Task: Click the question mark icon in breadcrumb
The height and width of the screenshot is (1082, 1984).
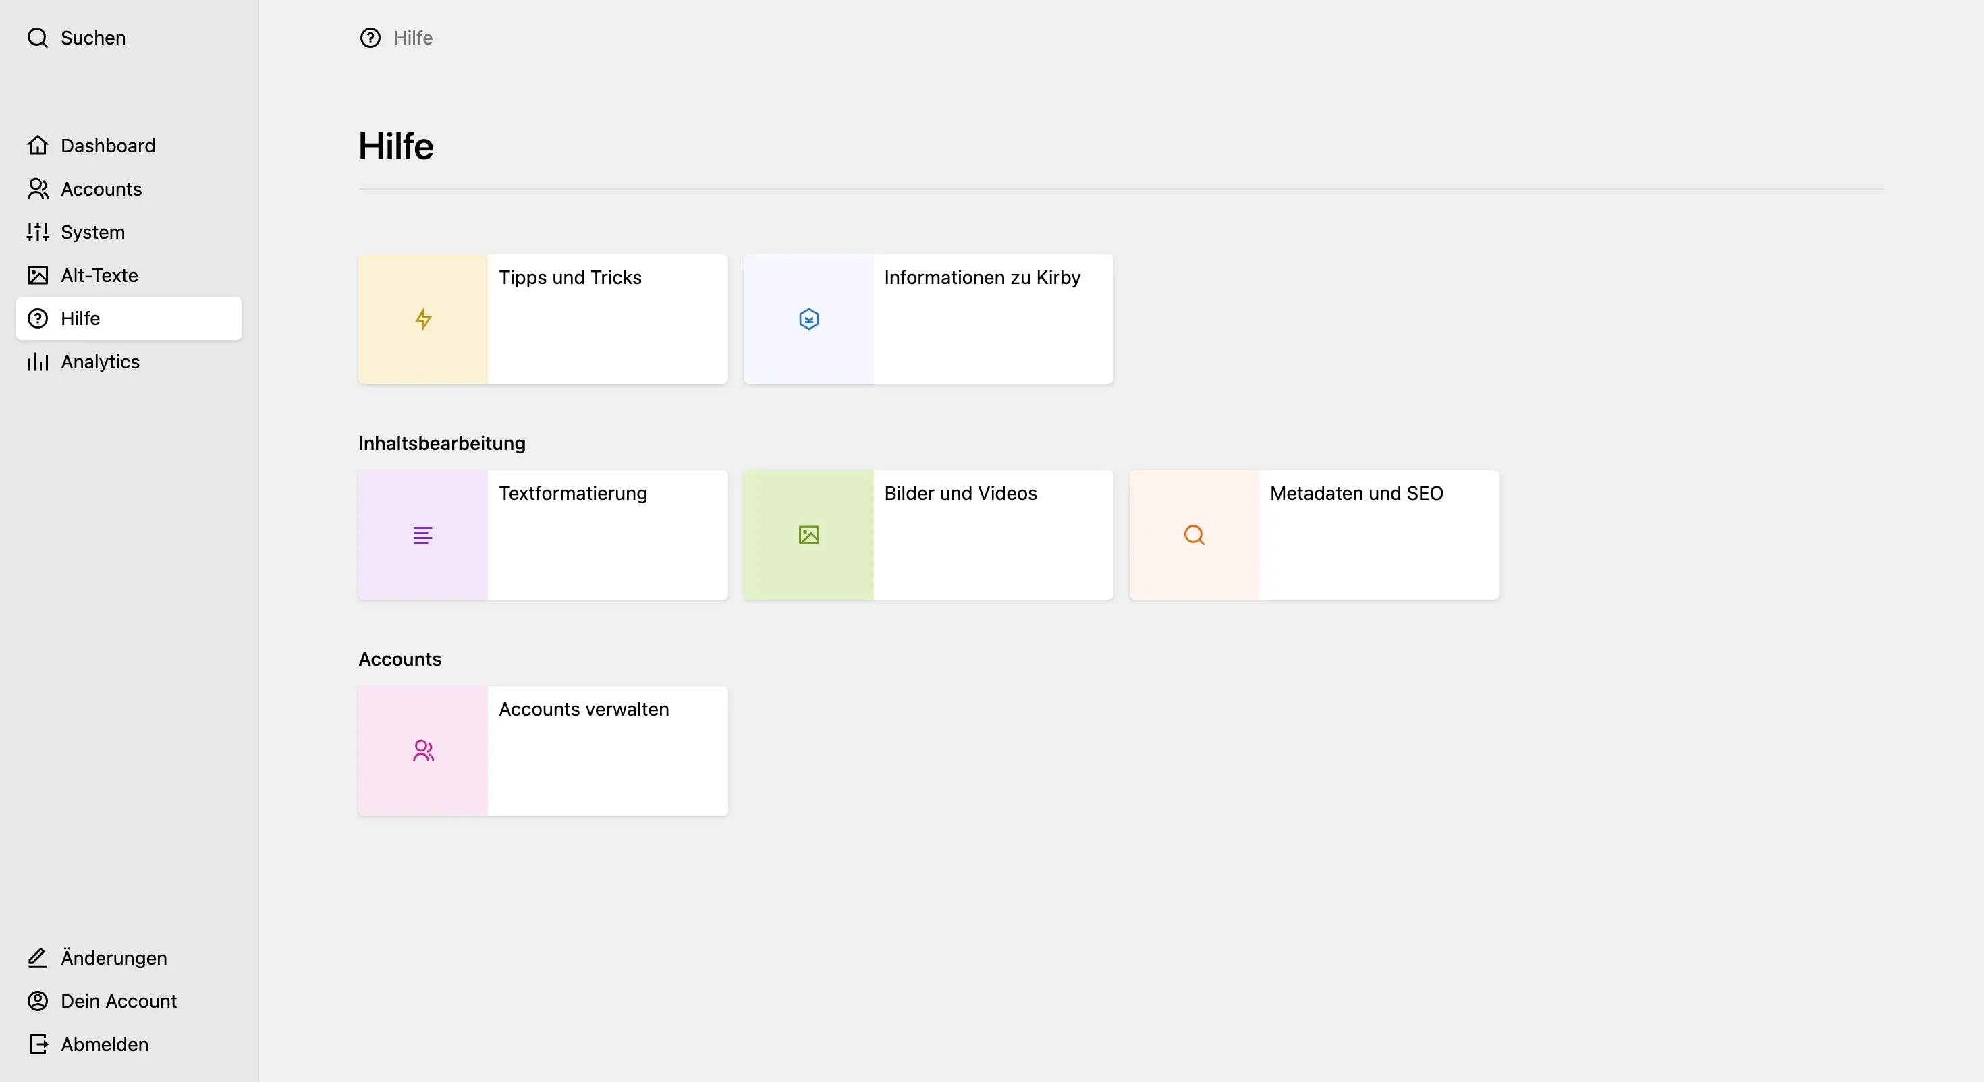Action: 370,38
